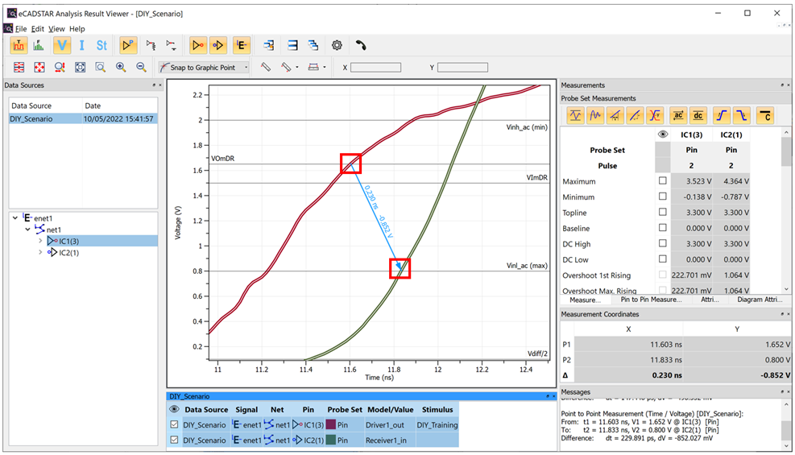Click the Data Source column header

[45, 105]
